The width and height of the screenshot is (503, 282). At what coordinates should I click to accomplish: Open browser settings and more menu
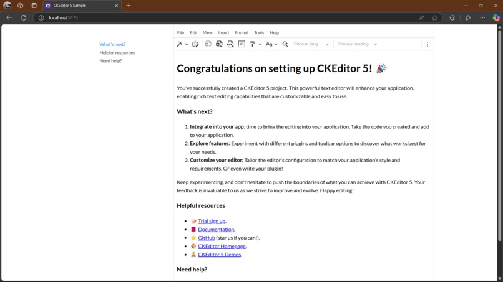482,17
